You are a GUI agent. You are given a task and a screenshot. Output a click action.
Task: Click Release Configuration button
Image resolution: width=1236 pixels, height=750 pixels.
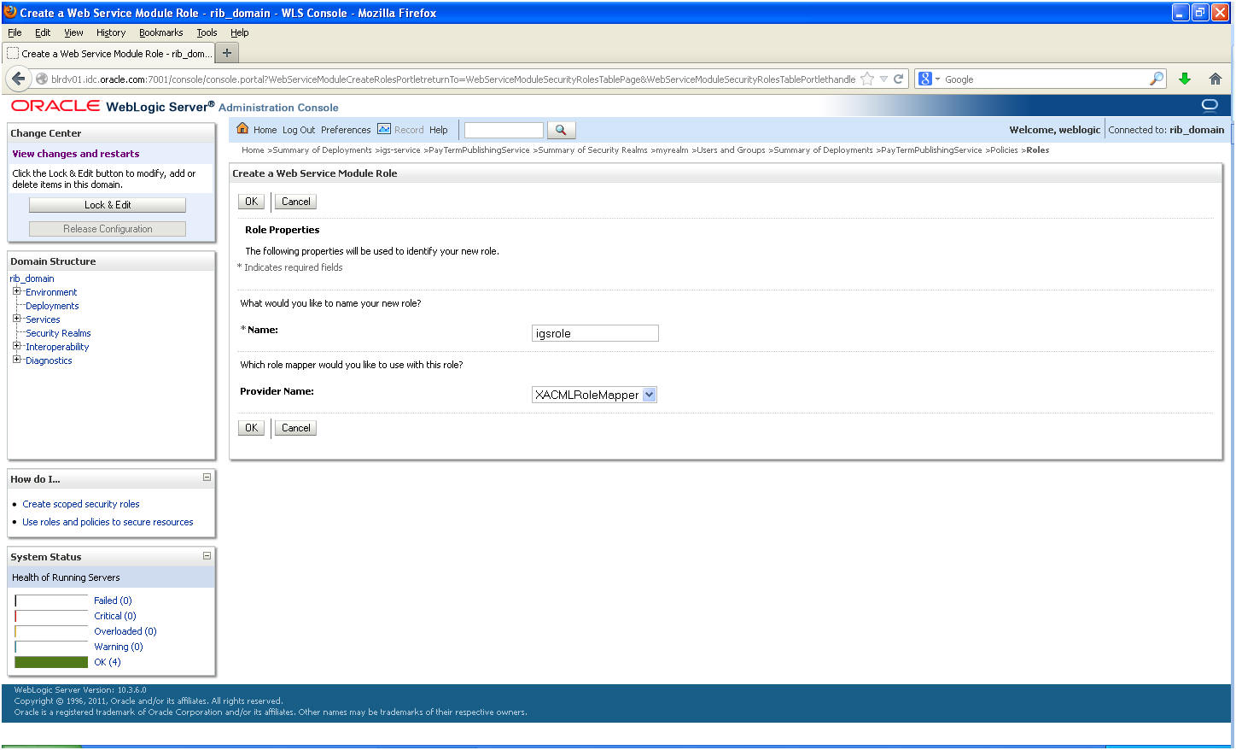click(108, 229)
